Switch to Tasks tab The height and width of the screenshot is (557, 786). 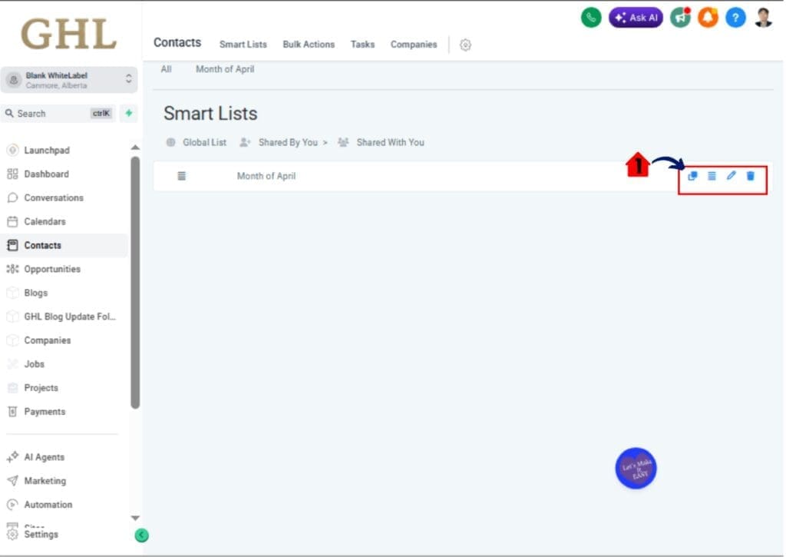click(362, 45)
